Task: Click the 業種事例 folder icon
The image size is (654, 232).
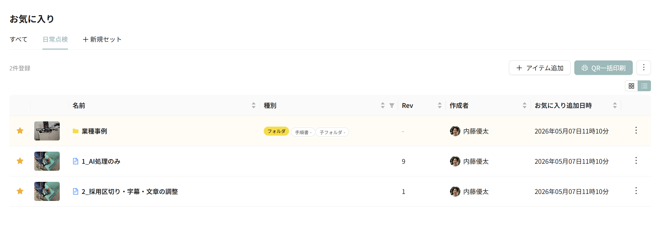Action: [76, 131]
